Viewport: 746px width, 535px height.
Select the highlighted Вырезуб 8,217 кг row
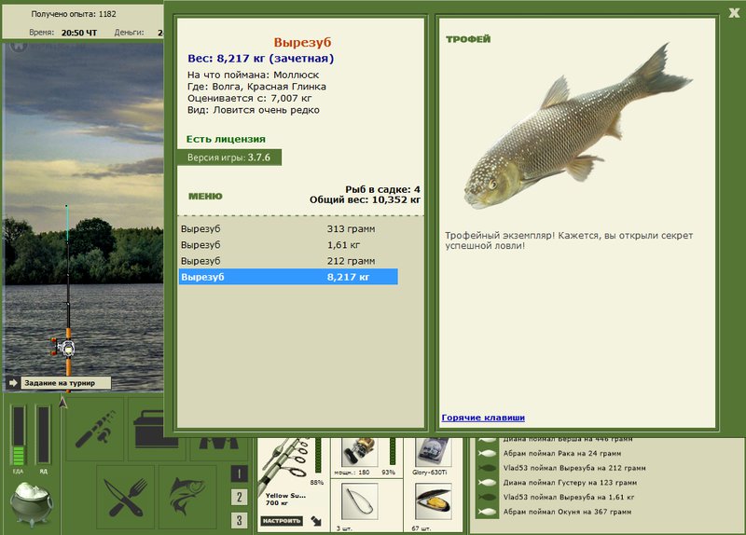click(288, 277)
